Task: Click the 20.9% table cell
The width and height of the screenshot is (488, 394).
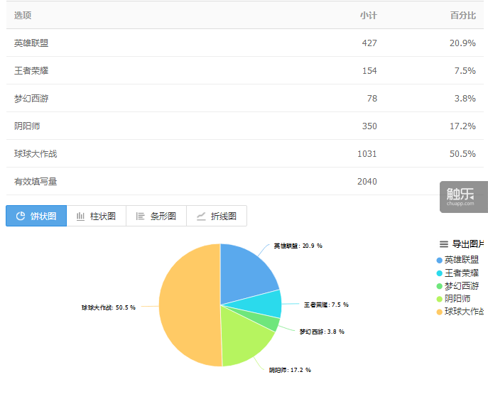Action: tap(462, 43)
